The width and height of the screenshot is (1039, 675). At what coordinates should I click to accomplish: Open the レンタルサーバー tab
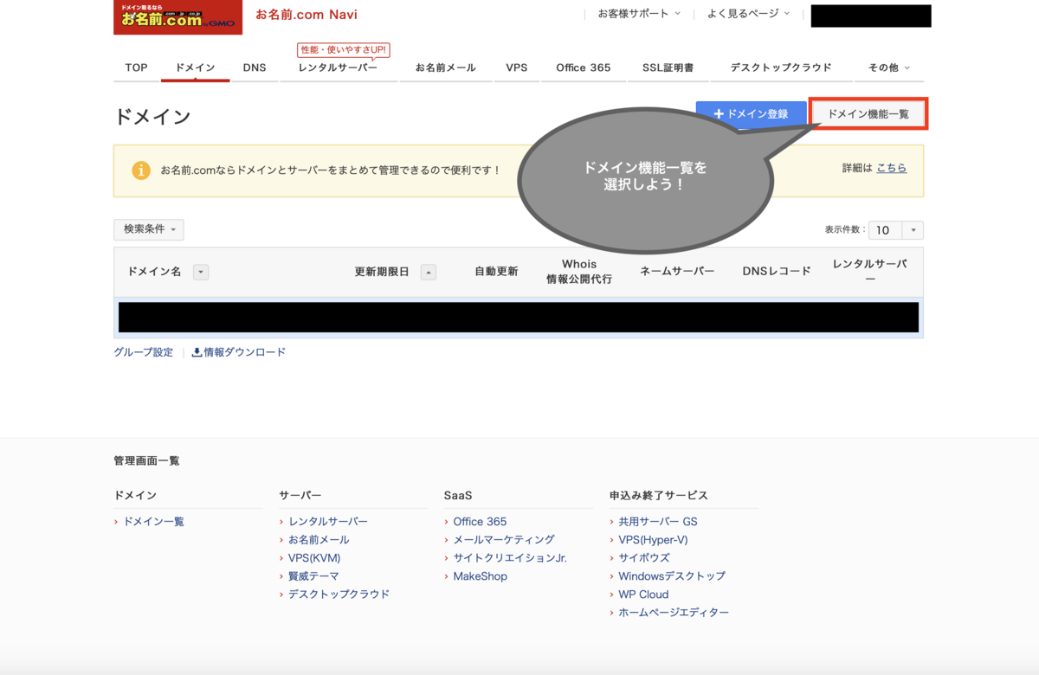[338, 67]
